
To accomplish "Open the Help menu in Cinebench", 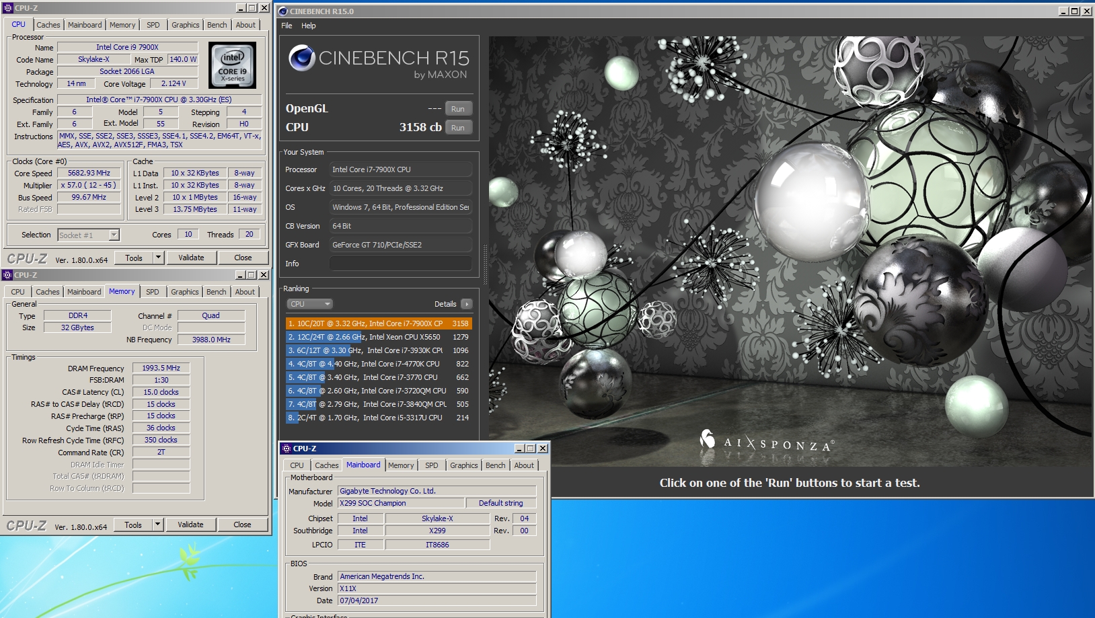I will click(x=309, y=26).
